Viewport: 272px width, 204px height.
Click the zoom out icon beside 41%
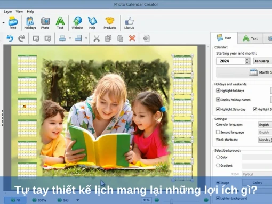(x=157, y=200)
